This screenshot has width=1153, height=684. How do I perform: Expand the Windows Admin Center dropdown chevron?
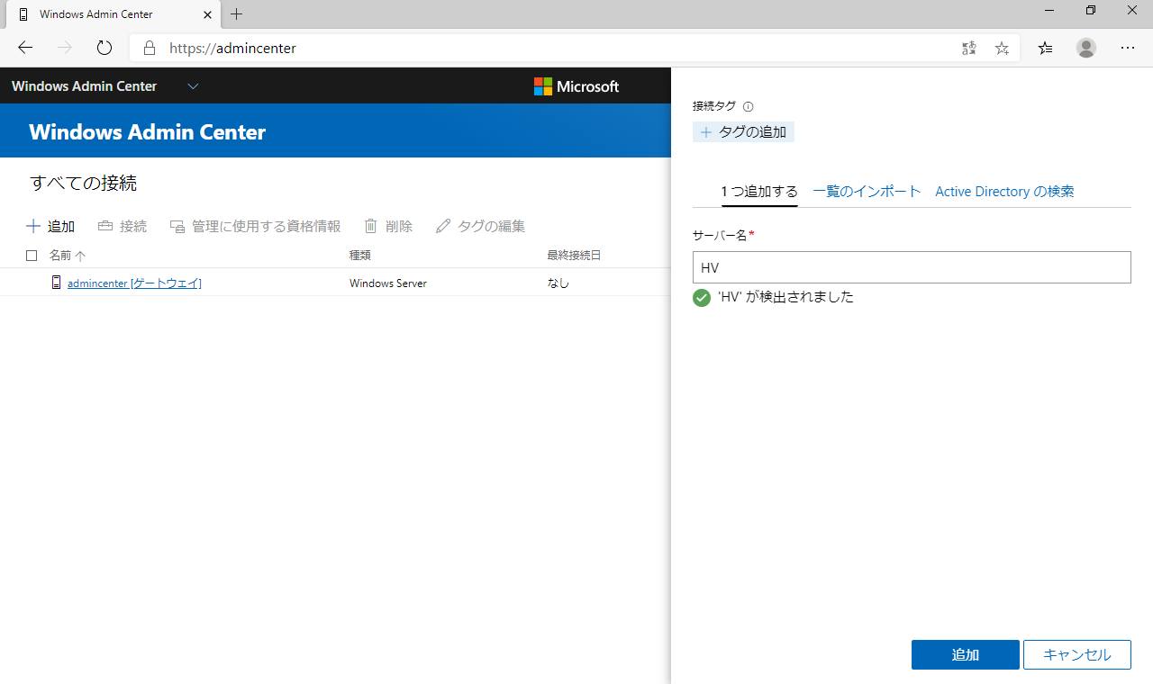(x=193, y=86)
